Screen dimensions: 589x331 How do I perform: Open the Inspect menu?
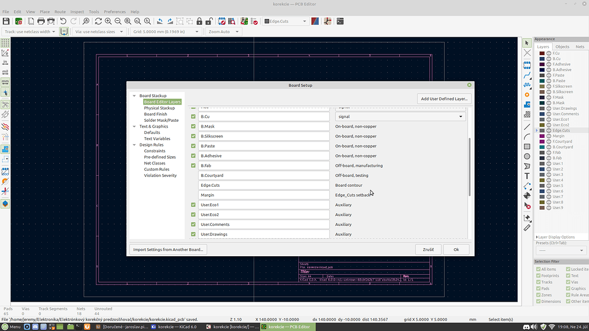pos(77,11)
